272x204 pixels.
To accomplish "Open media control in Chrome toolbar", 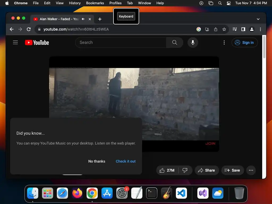I will click(x=235, y=29).
